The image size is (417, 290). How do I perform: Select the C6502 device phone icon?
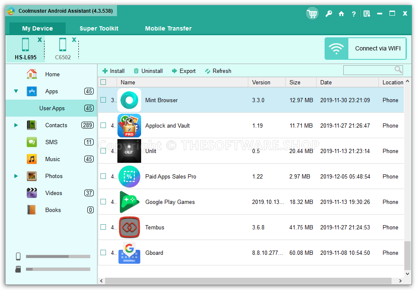pyautogui.click(x=63, y=45)
